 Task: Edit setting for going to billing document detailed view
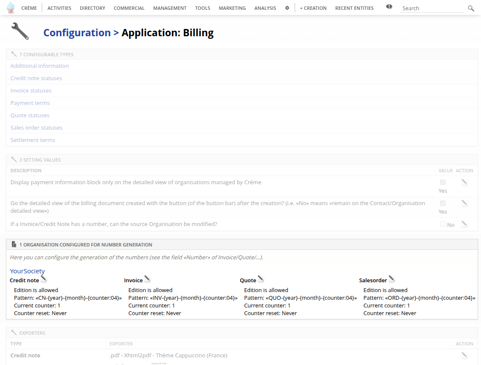[464, 203]
